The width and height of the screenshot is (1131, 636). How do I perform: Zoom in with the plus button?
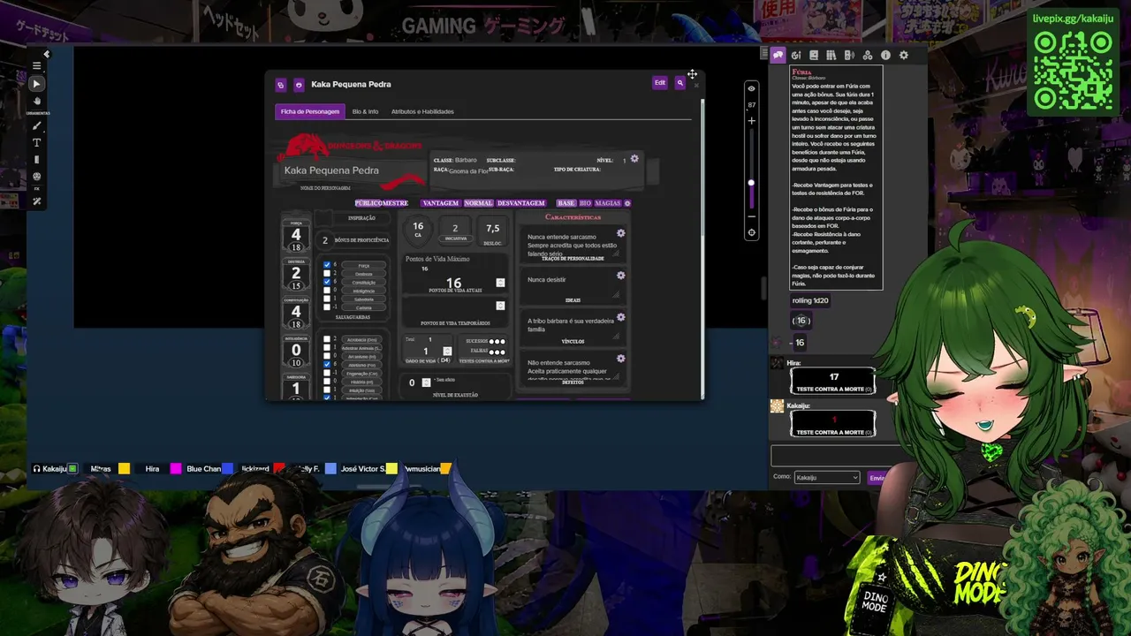(x=751, y=120)
